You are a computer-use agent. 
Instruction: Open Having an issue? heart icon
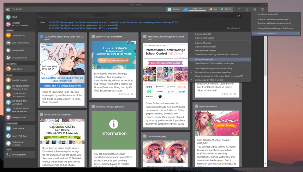click(x=8, y=117)
